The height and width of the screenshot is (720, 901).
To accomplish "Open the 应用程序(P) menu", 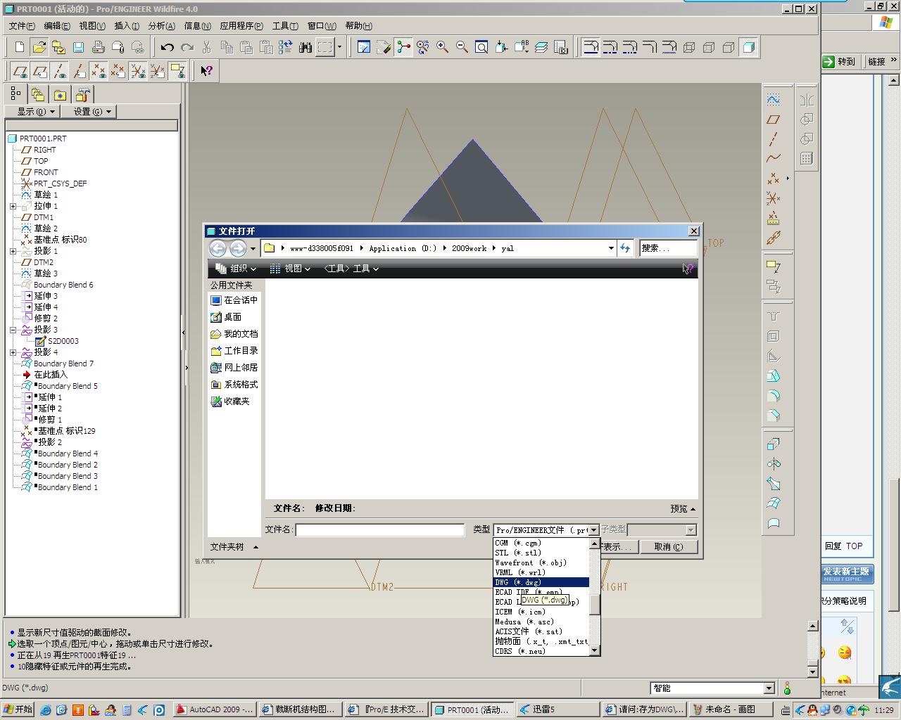I will pyautogui.click(x=241, y=26).
